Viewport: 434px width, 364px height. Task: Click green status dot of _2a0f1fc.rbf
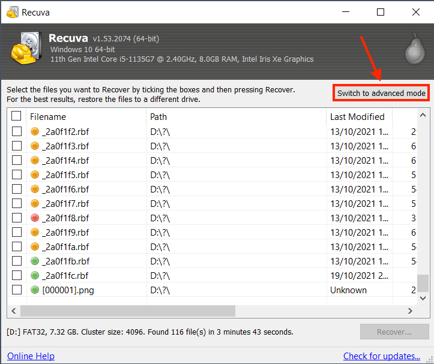click(x=35, y=275)
